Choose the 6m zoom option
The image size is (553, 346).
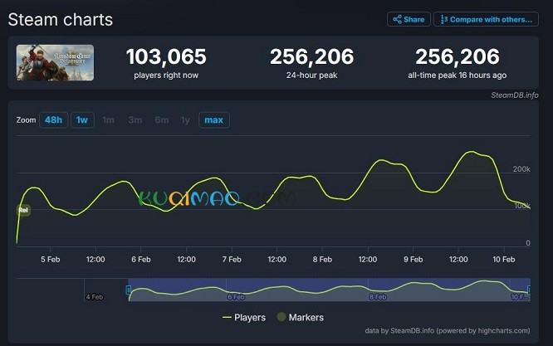coord(162,120)
